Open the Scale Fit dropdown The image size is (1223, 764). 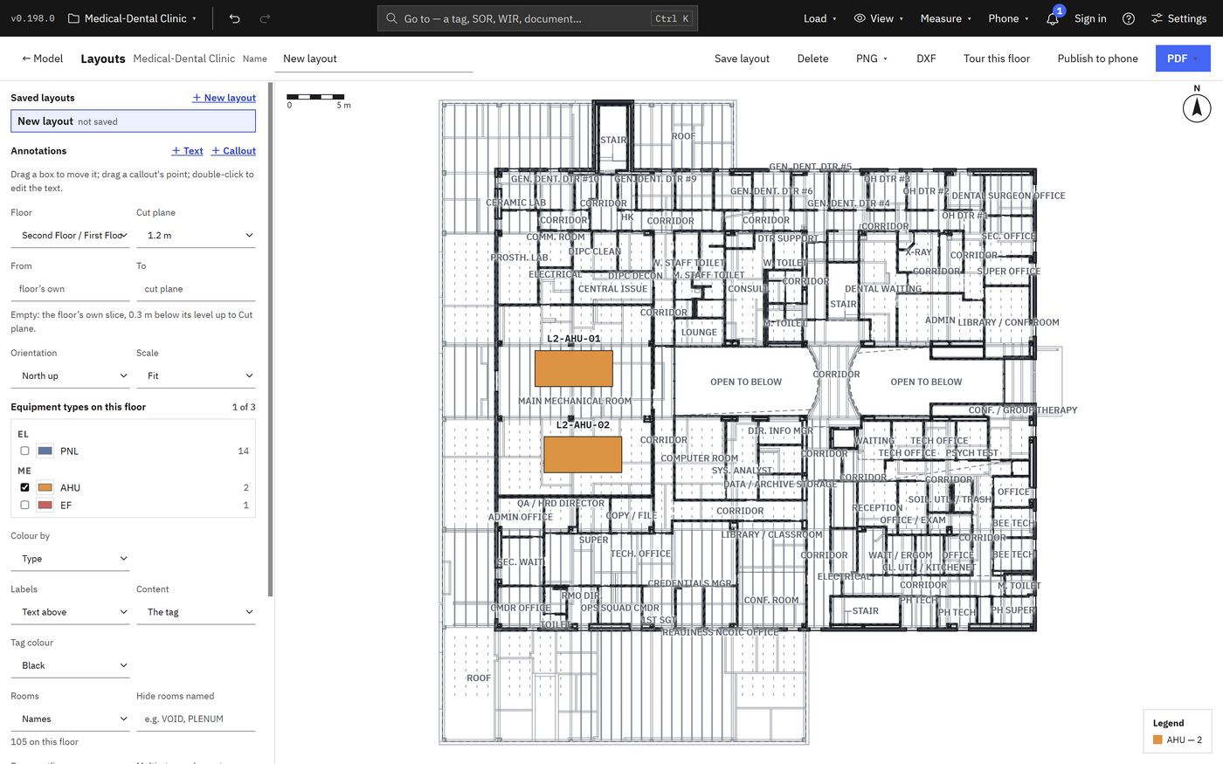pos(196,376)
